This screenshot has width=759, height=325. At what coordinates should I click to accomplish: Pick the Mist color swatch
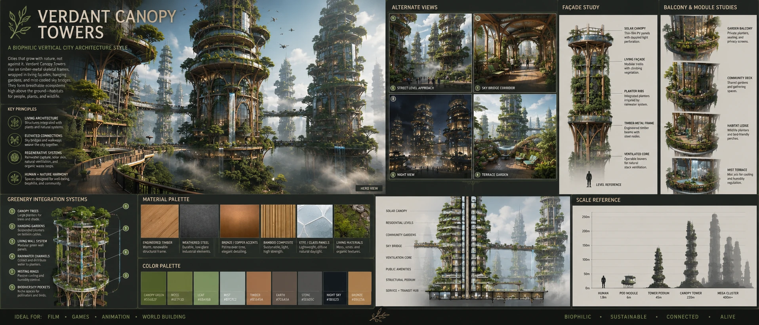click(x=233, y=288)
